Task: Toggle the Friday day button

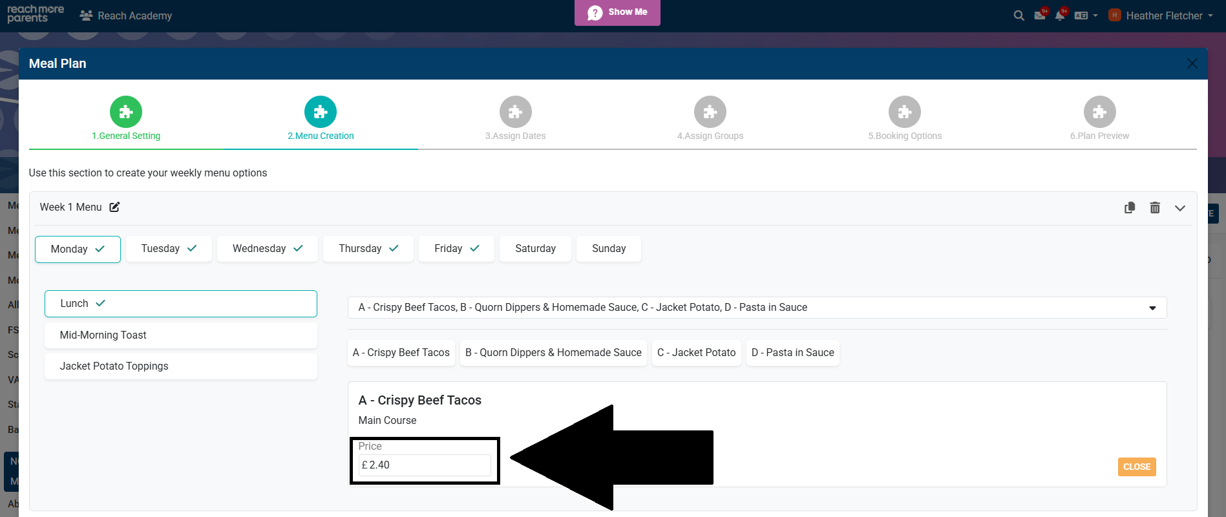Action: 456,249
